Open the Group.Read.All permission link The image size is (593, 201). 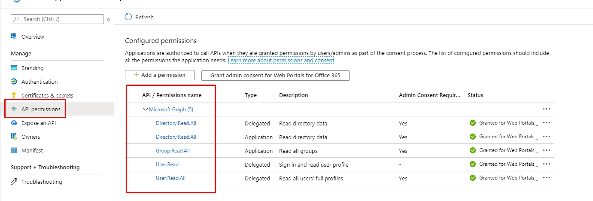coord(173,151)
